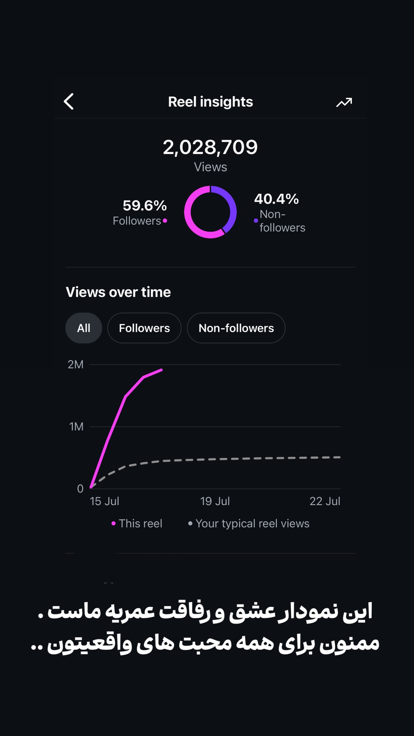Tap the 40.4% Non-followers label
This screenshot has height=736, width=414.
click(x=279, y=213)
